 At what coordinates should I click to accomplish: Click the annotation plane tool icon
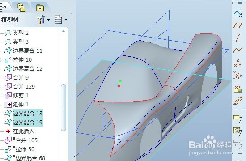pyautogui.click(x=238, y=119)
